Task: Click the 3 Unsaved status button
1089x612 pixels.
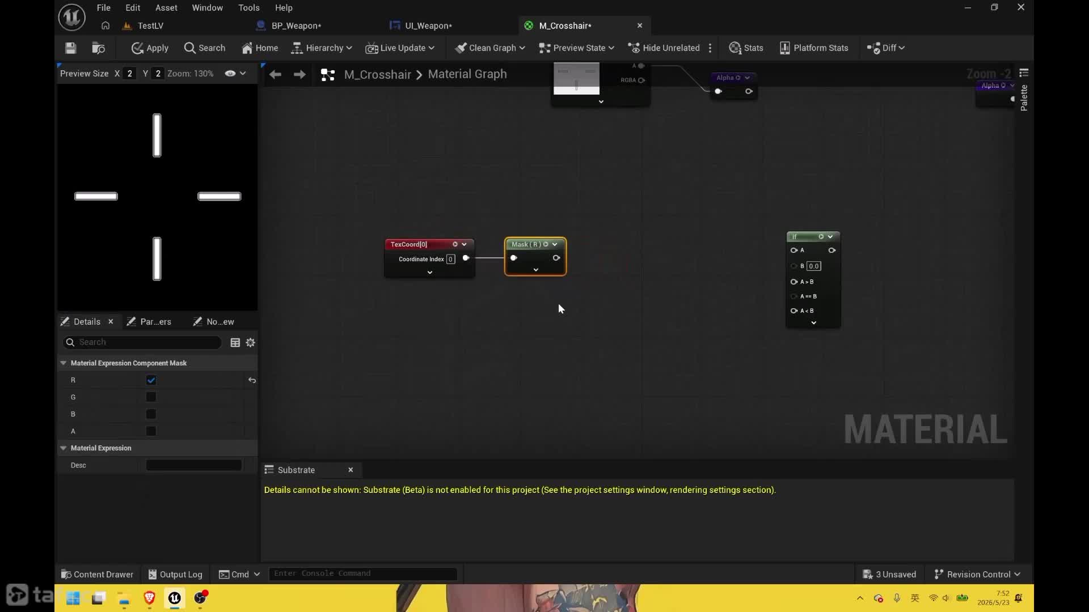Action: [889, 575]
